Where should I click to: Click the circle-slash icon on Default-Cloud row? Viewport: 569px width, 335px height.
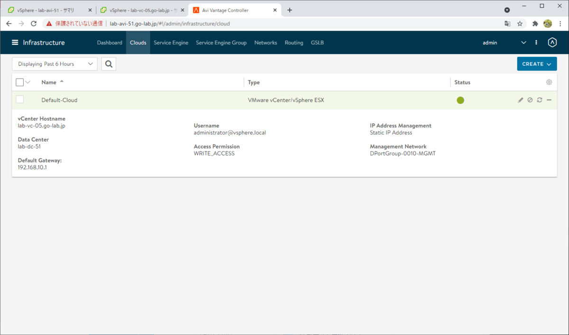(x=530, y=100)
